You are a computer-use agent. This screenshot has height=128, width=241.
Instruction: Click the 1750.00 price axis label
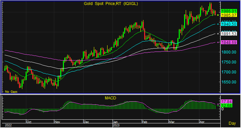[229, 62]
